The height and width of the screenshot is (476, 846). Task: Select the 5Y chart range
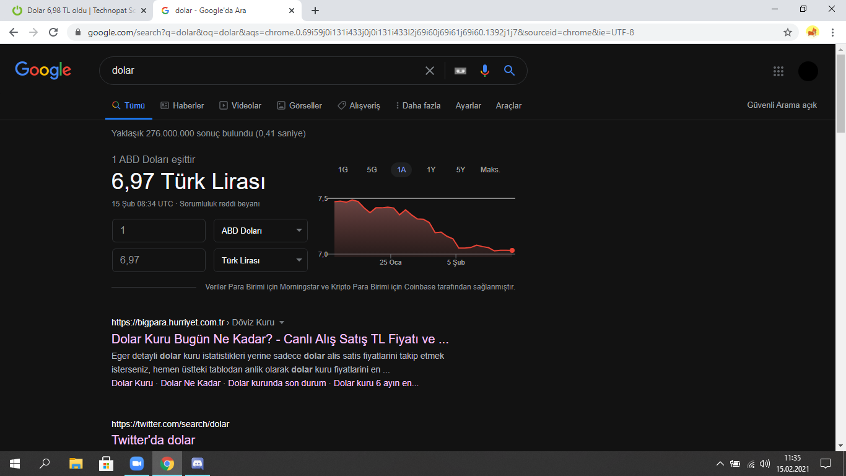click(460, 170)
